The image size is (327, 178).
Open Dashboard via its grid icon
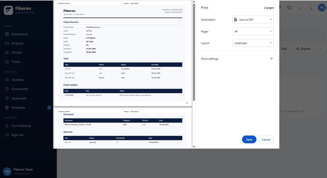point(7,34)
